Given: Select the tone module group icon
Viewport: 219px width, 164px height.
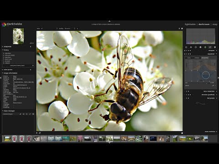Looking at the screenshot, I should [x=200, y=47].
